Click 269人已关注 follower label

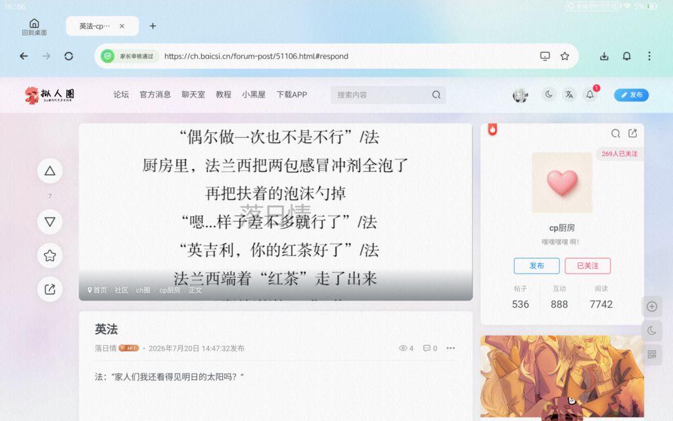619,154
